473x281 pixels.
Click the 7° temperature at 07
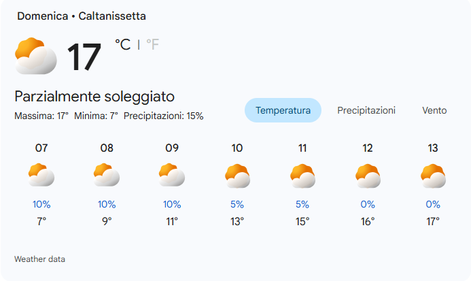41,221
